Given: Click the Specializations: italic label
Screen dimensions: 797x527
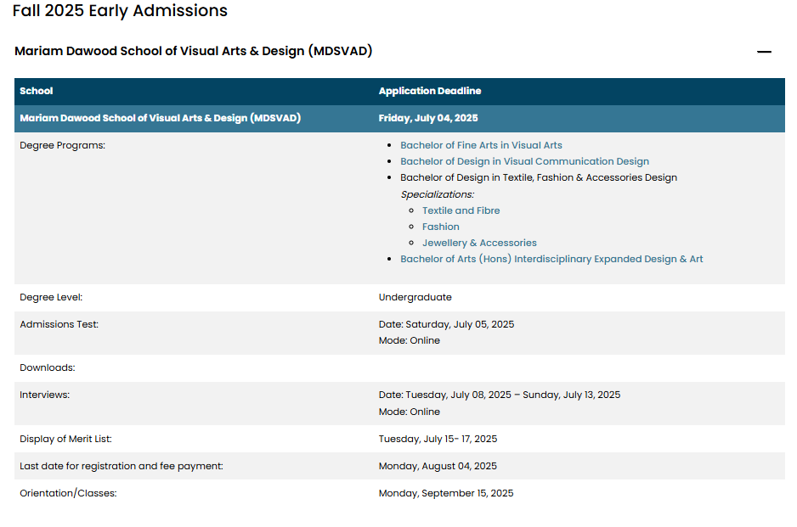Looking at the screenshot, I should (x=437, y=194).
